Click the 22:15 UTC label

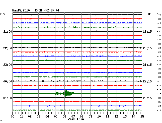tap(147, 81)
